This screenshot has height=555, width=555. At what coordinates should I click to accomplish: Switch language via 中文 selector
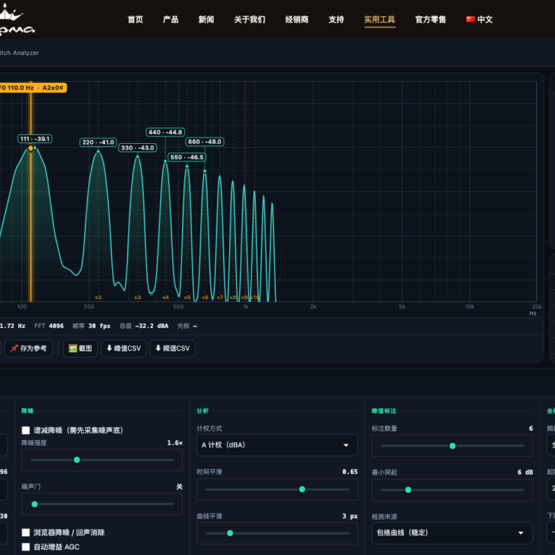pos(480,20)
